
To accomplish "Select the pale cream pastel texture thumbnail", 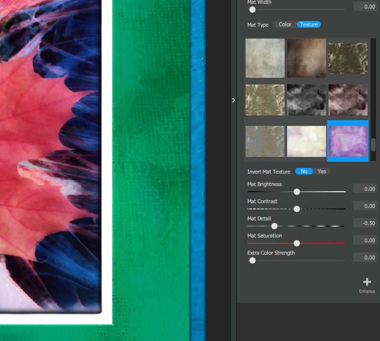I will [x=306, y=141].
